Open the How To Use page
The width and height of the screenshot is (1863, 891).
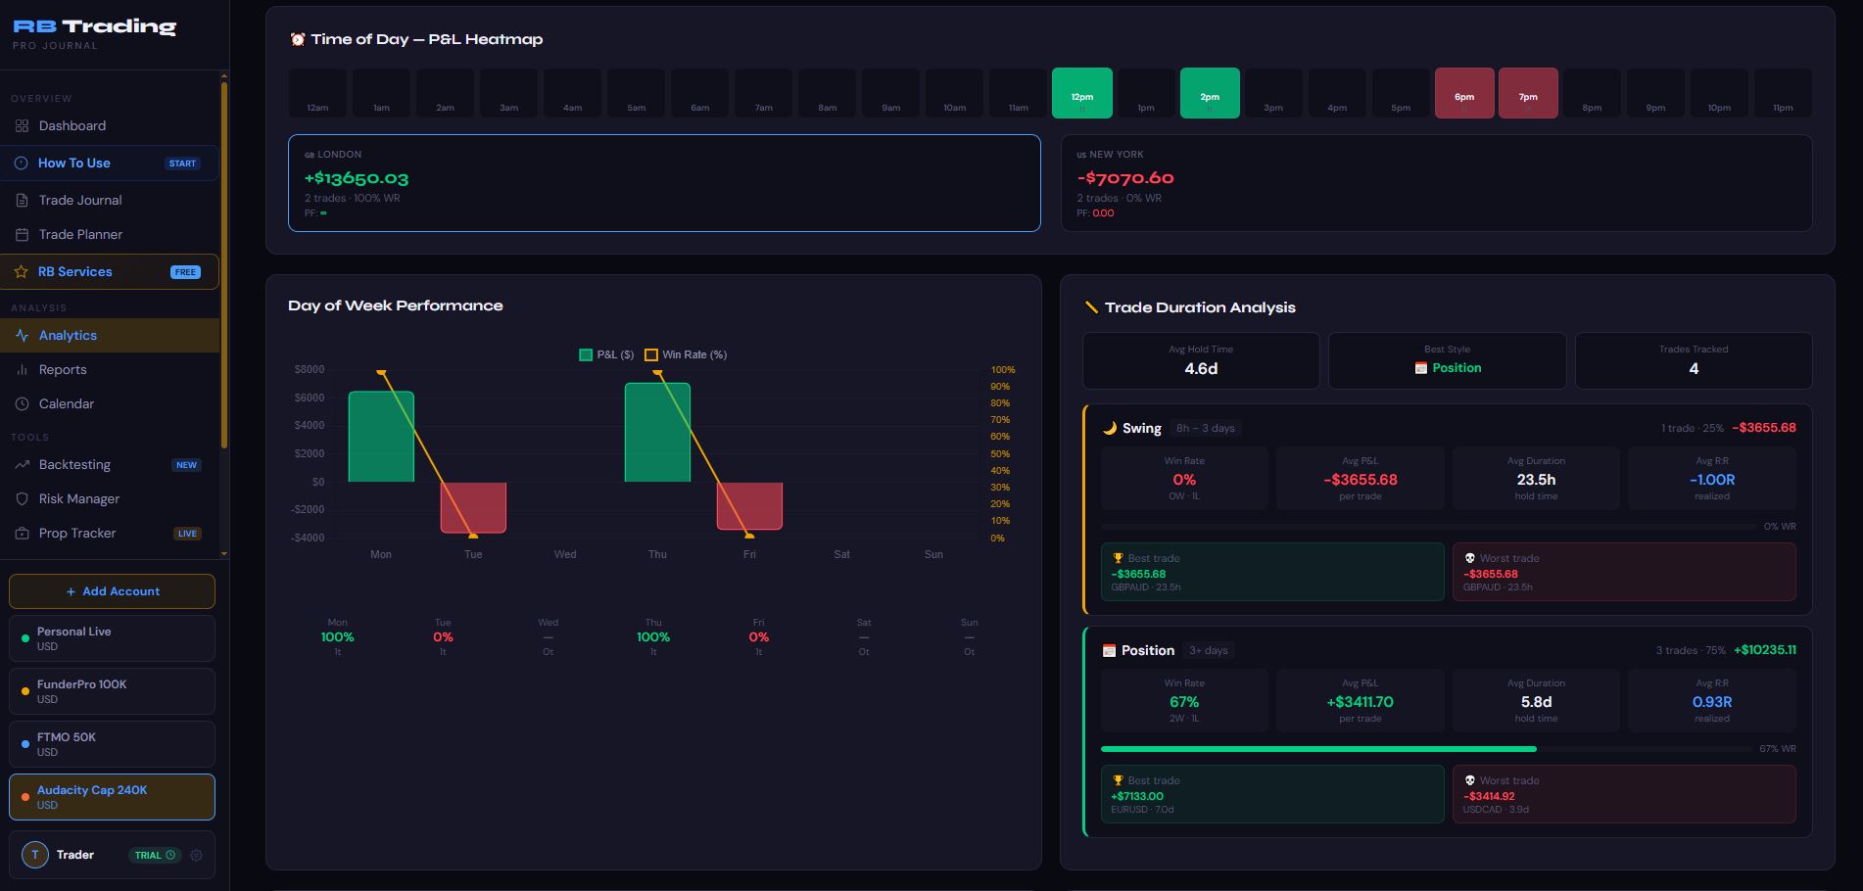coord(73,163)
